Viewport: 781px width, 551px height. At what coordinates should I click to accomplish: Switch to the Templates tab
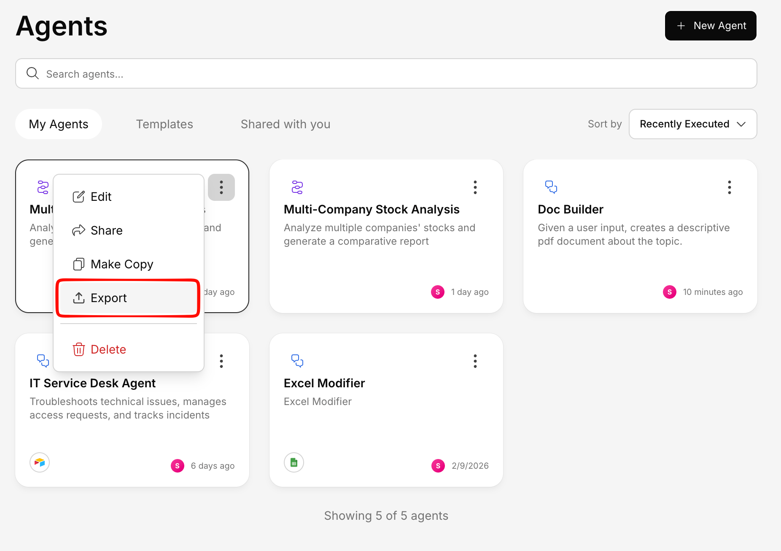164,124
